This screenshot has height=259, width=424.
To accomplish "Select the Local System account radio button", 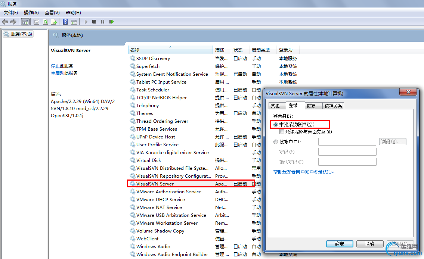I will 276,125.
